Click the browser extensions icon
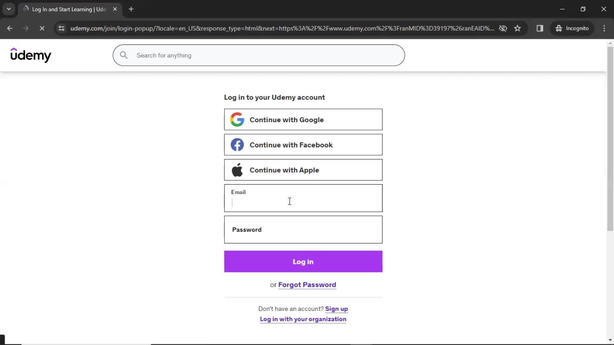Viewport: 614px width, 345px height. point(541,28)
